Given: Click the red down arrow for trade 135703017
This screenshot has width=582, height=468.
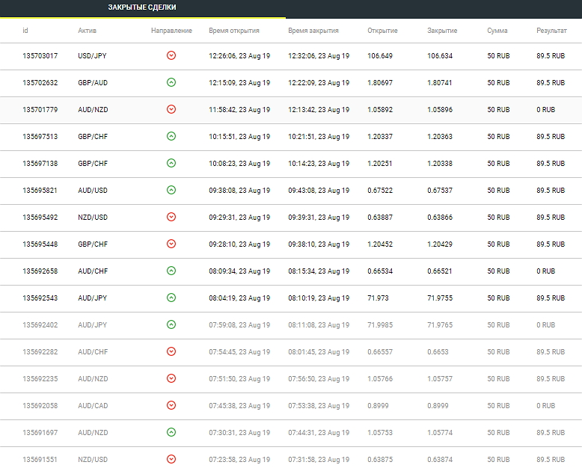Looking at the screenshot, I should 171,55.
